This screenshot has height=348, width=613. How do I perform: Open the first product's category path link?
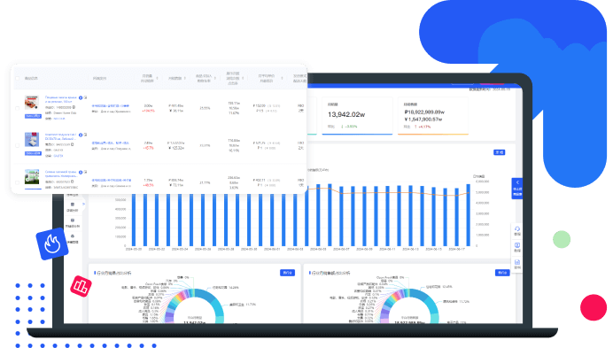(x=111, y=106)
